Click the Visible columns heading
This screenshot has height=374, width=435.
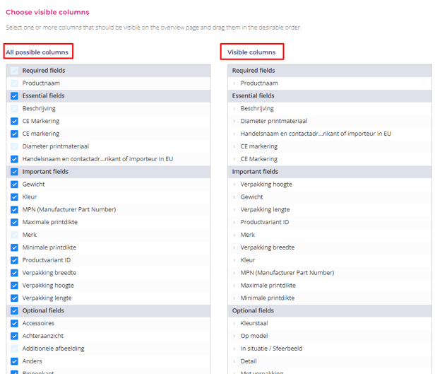coord(251,52)
